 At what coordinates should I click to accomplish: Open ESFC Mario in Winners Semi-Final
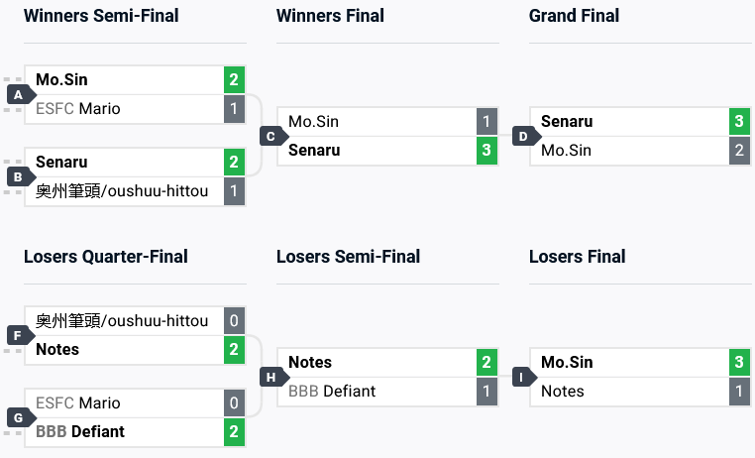(x=78, y=109)
